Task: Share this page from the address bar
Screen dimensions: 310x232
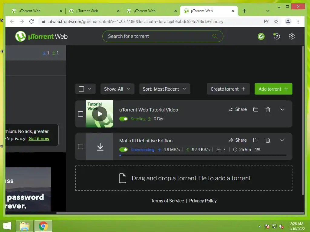Action: pyautogui.click(x=266, y=21)
